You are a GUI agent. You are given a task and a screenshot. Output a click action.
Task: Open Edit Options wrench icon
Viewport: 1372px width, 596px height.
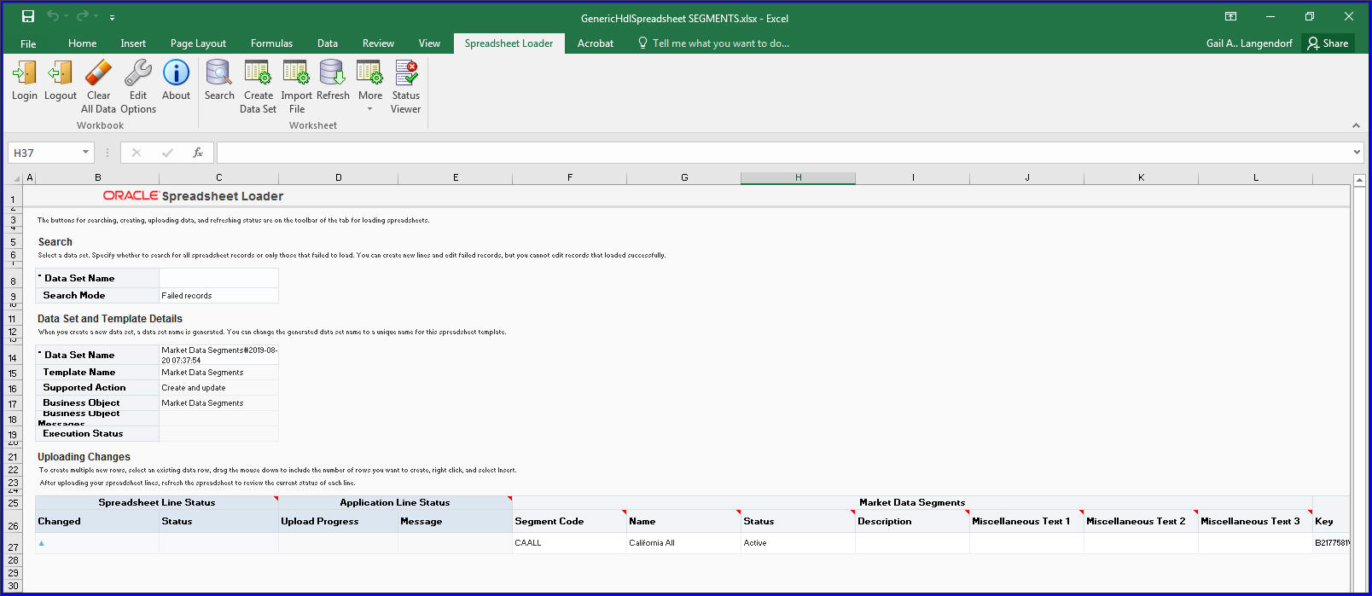[x=137, y=73]
